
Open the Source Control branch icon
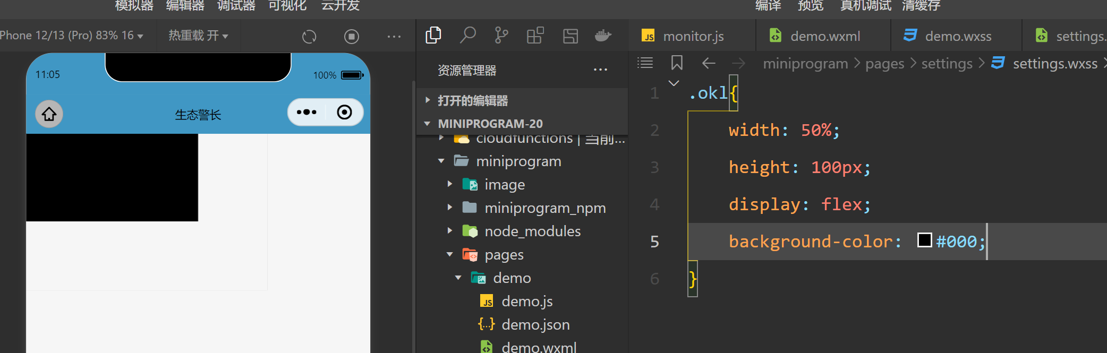501,36
